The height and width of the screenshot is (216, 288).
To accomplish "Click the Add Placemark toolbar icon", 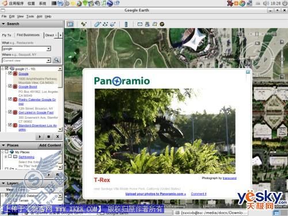I will (x=84, y=24).
